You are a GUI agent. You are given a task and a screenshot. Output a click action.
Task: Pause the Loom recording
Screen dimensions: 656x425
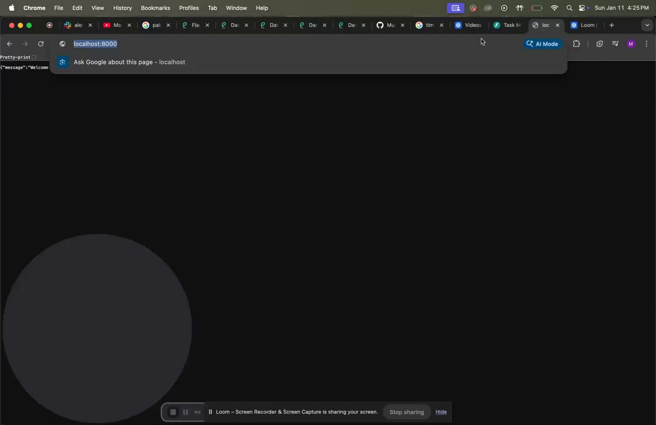tap(186, 412)
